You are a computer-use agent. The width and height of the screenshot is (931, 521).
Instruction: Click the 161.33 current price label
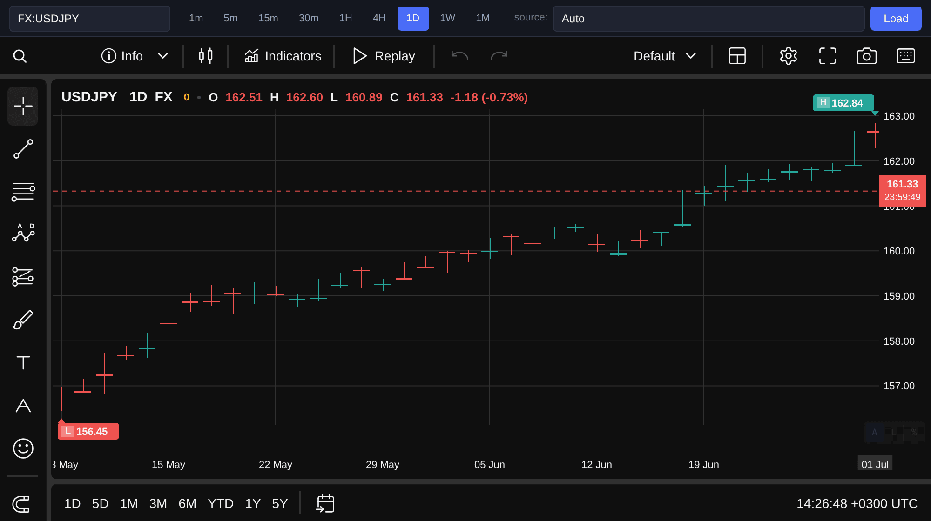click(902, 191)
